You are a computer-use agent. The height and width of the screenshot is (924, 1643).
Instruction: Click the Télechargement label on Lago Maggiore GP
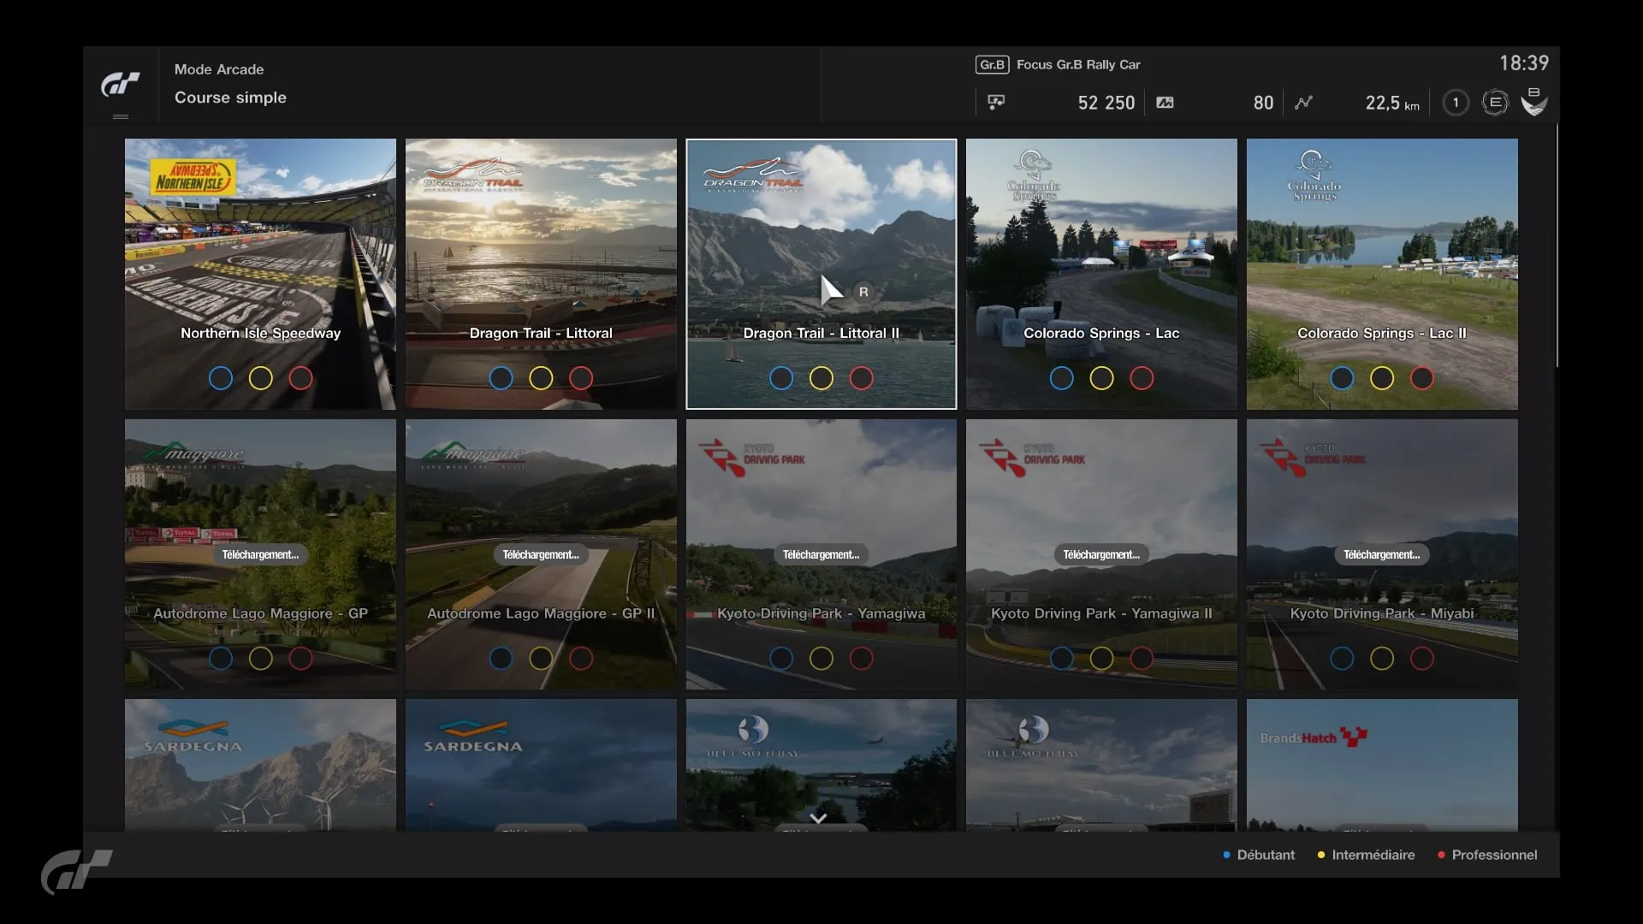click(260, 554)
